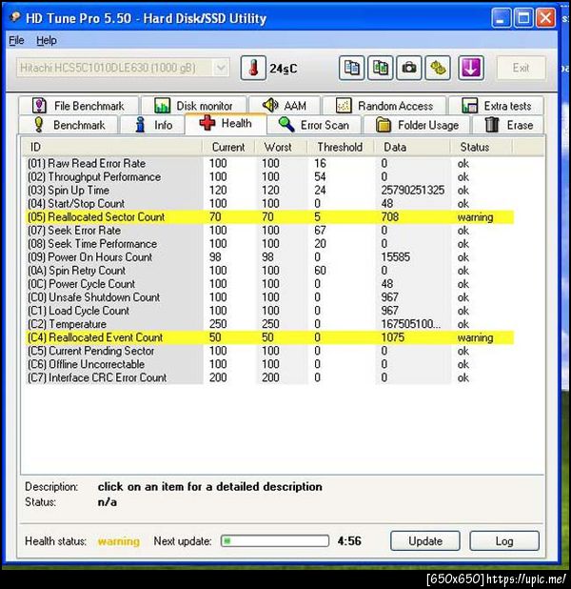
Task: Click the Threshold column header
Action: click(x=341, y=147)
